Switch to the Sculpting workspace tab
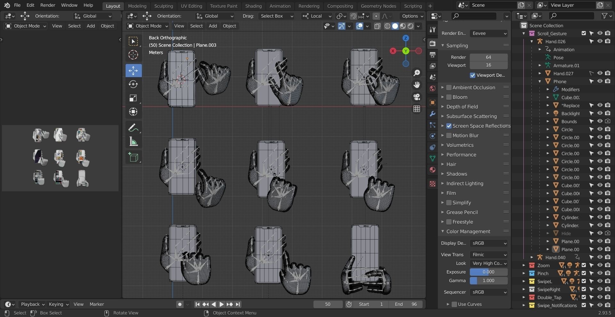The height and width of the screenshot is (317, 615). click(x=163, y=6)
